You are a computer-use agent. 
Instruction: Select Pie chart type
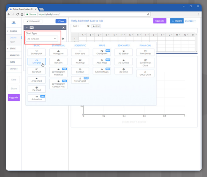tap(37, 89)
